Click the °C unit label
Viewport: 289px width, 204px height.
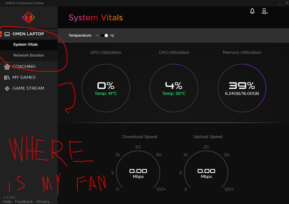click(112, 36)
